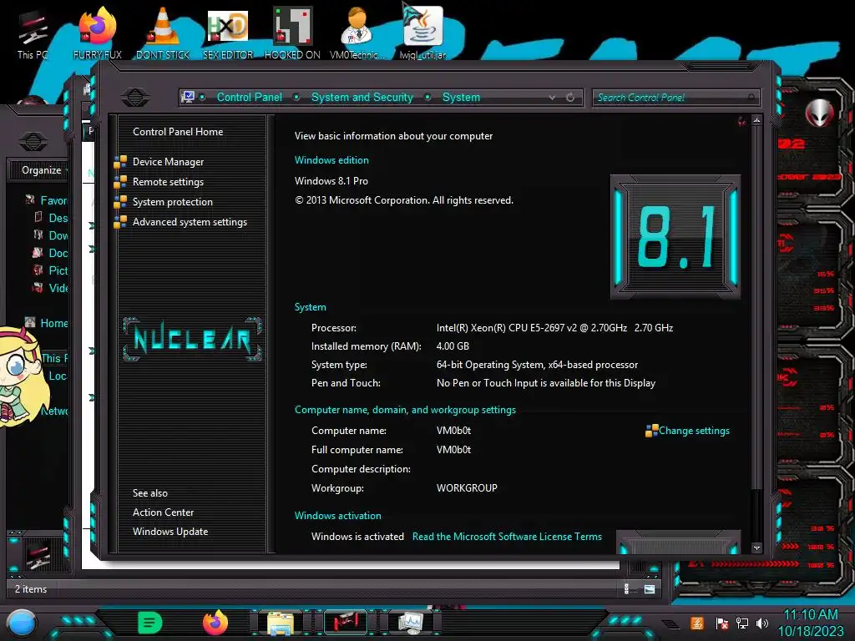Open Advanced system settings
855x641 pixels.
[x=190, y=222]
